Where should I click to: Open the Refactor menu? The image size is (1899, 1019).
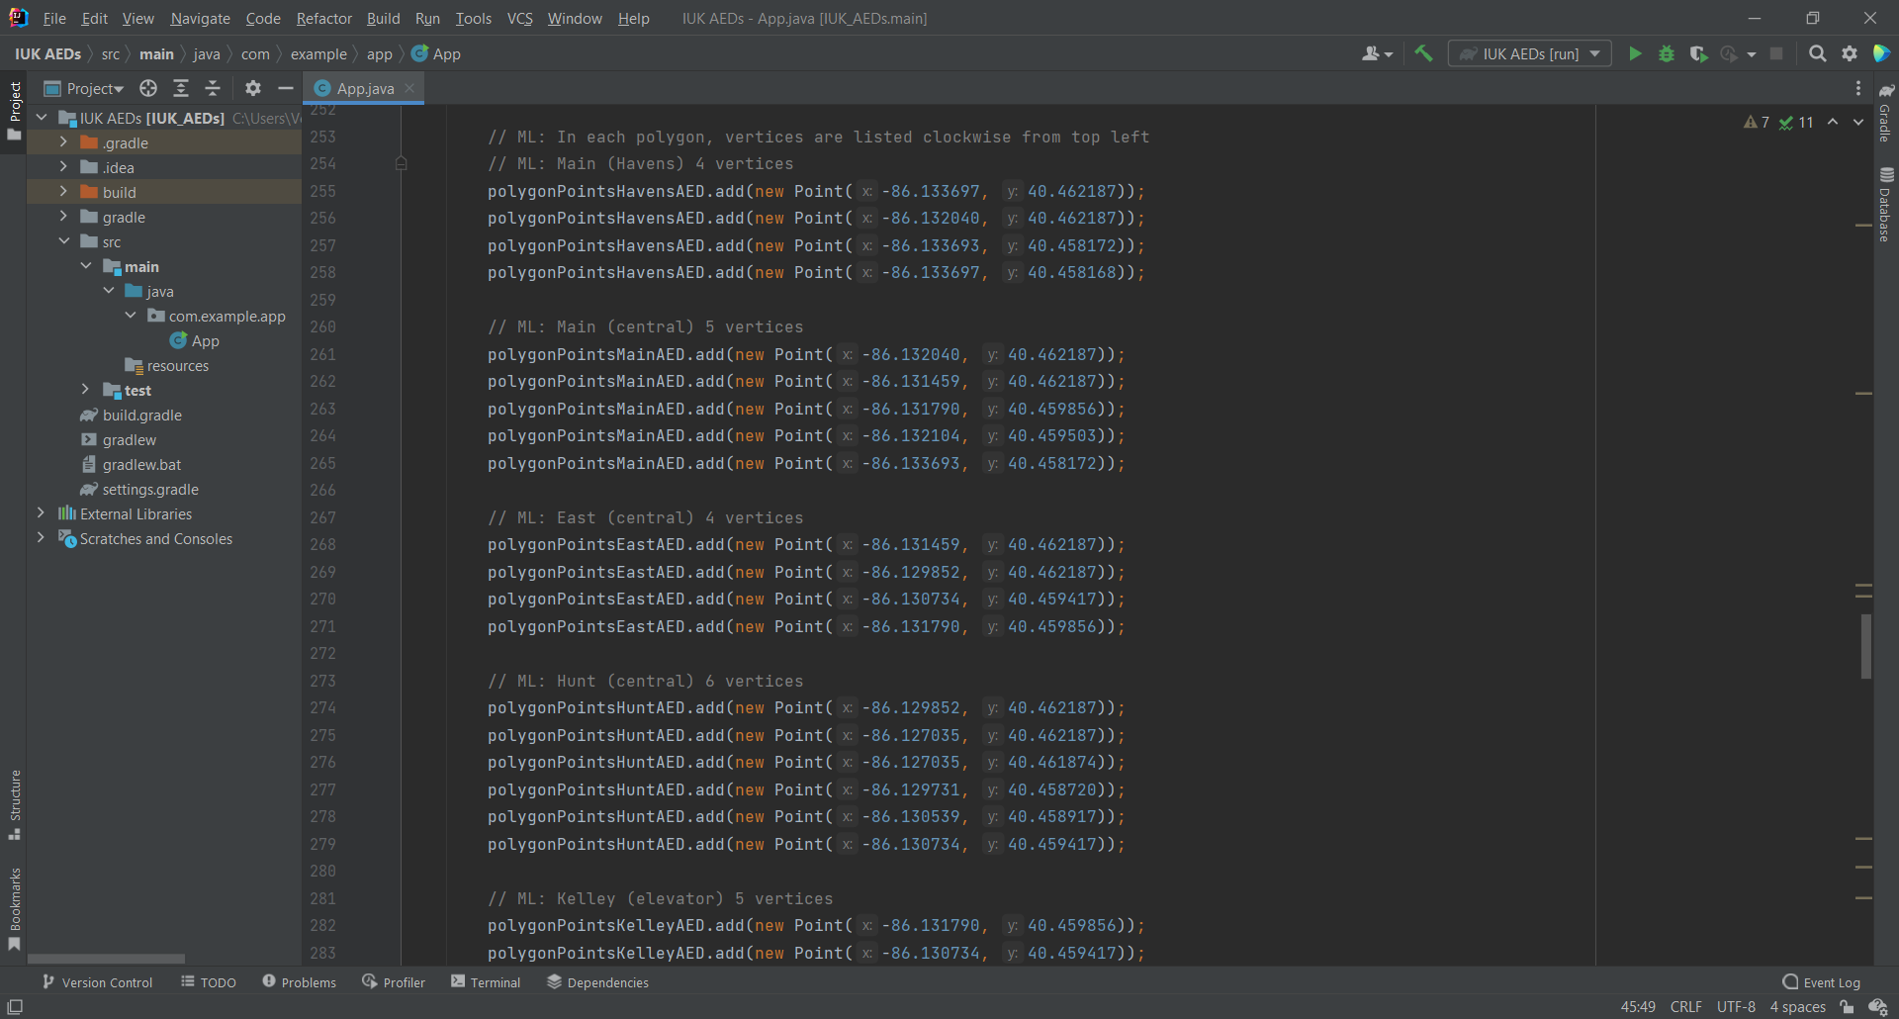(323, 19)
